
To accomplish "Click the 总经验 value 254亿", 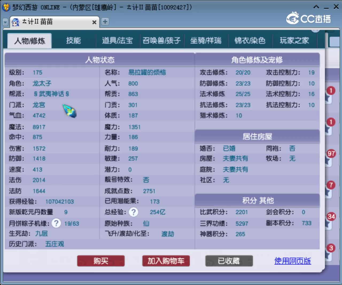I will click(157, 212).
